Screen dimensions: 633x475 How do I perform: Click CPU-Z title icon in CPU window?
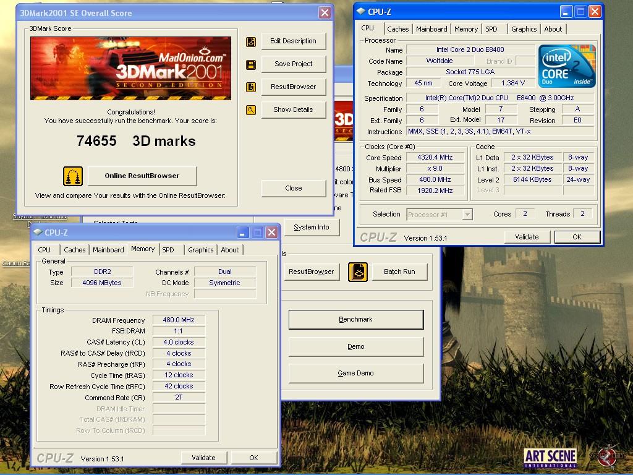click(361, 11)
